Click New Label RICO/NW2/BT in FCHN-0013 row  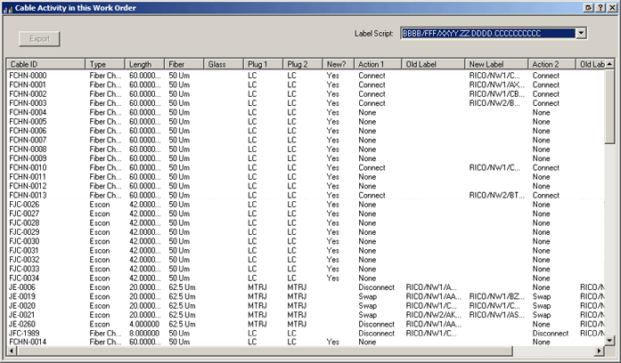pos(496,196)
